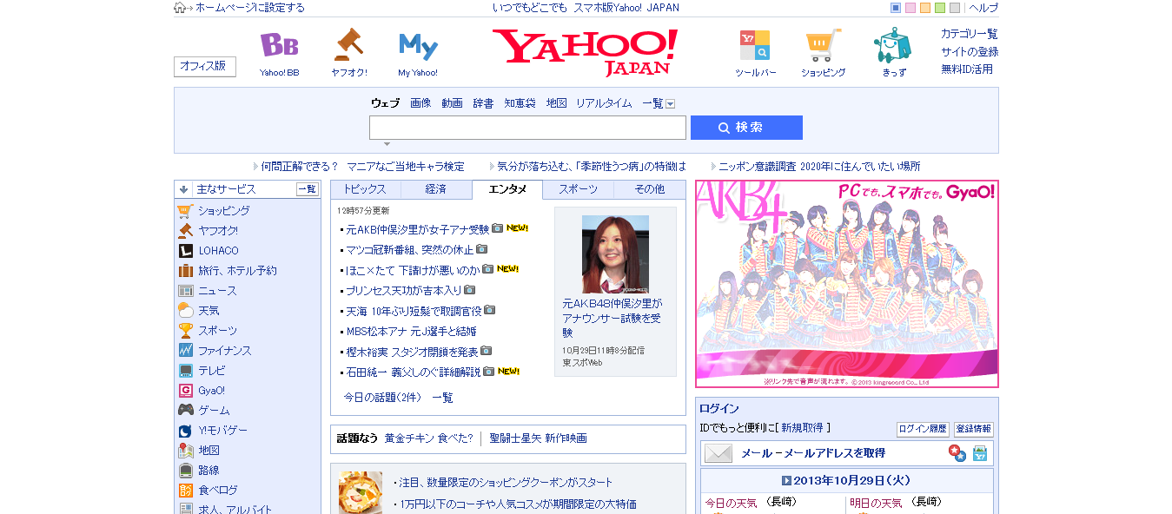This screenshot has width=1172, height=514.
Task: Open スマホ版Yahoo! JAPAN link
Action: click(x=626, y=8)
